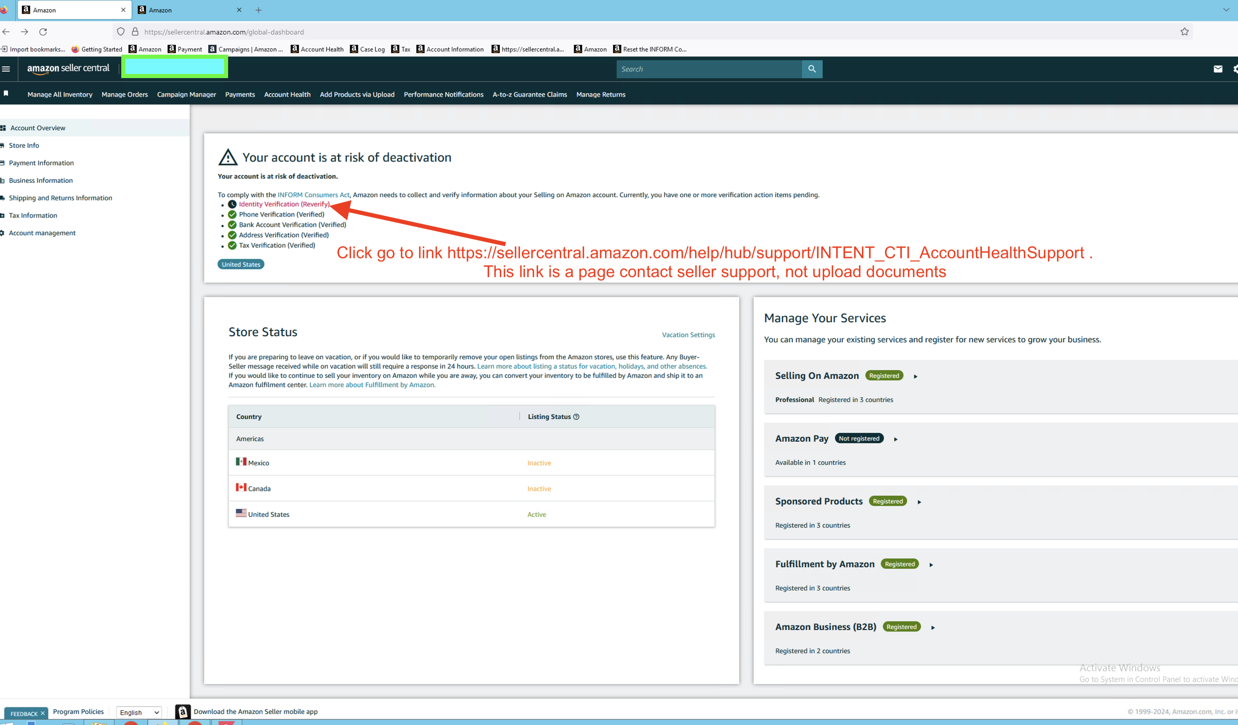Bookmark this page with the star icon
This screenshot has height=725, width=1238.
1185,32
